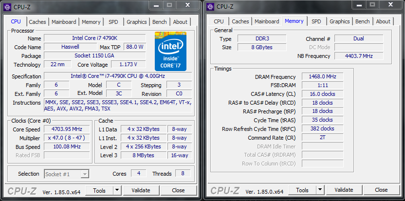Screen dimensions: 405x201
Task: Click the 4703.95 MHz core speed value
Action: click(67, 129)
